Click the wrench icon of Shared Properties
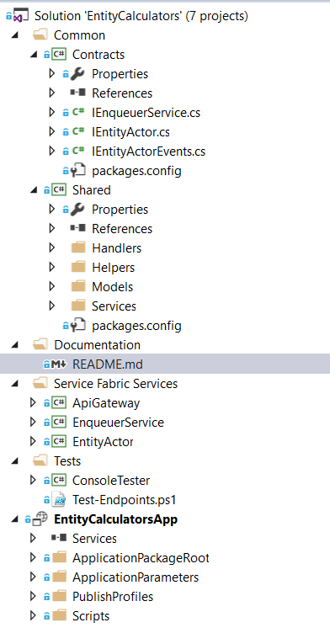 pos(77,210)
